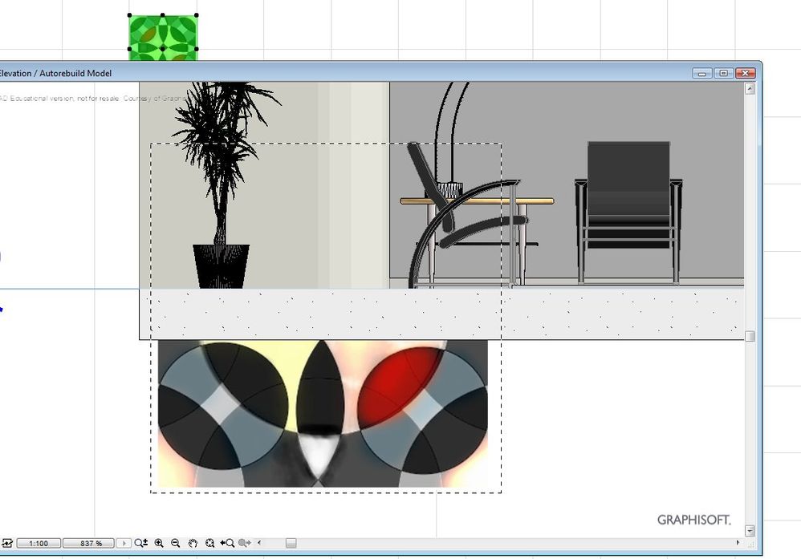Maximize the Elevation window
801x559 pixels.
(723, 74)
